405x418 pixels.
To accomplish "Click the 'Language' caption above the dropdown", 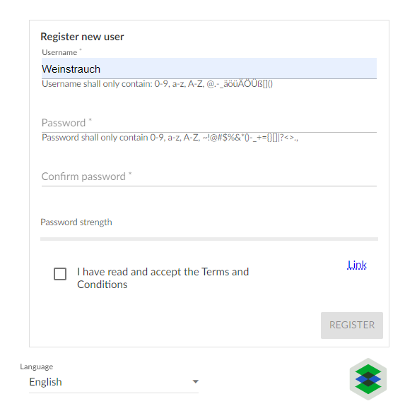I will point(37,366).
